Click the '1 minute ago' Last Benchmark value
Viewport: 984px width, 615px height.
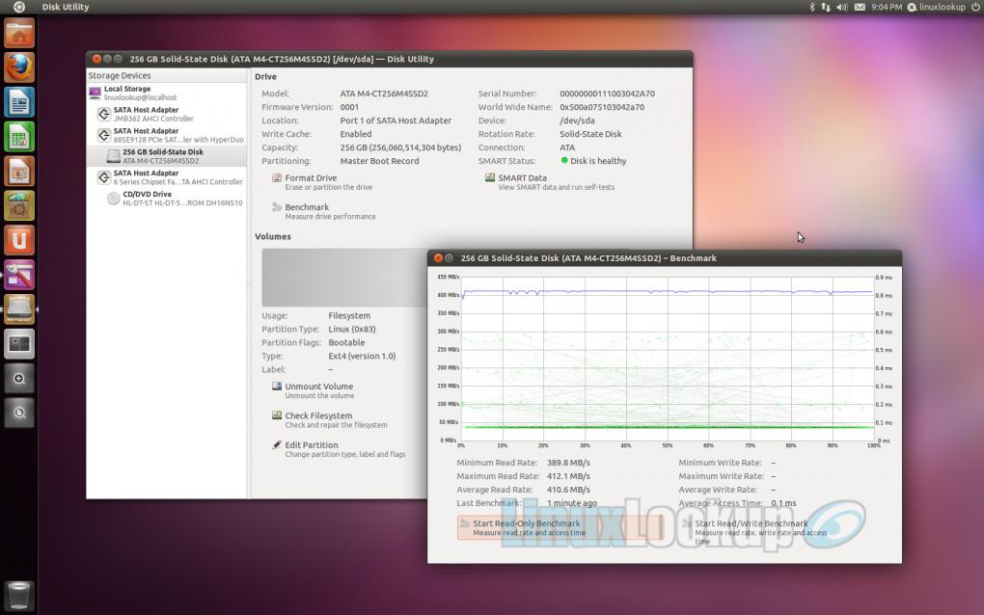pos(572,503)
